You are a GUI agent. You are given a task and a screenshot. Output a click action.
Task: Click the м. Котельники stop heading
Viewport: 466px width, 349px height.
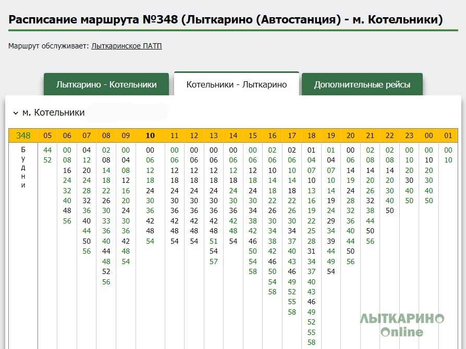pyautogui.click(x=54, y=113)
